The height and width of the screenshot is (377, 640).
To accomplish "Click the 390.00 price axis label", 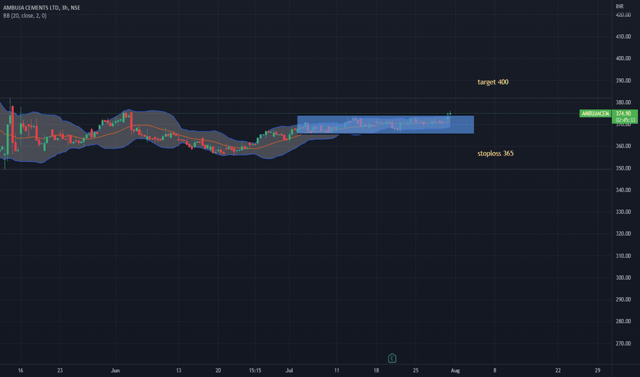I will tap(624, 80).
